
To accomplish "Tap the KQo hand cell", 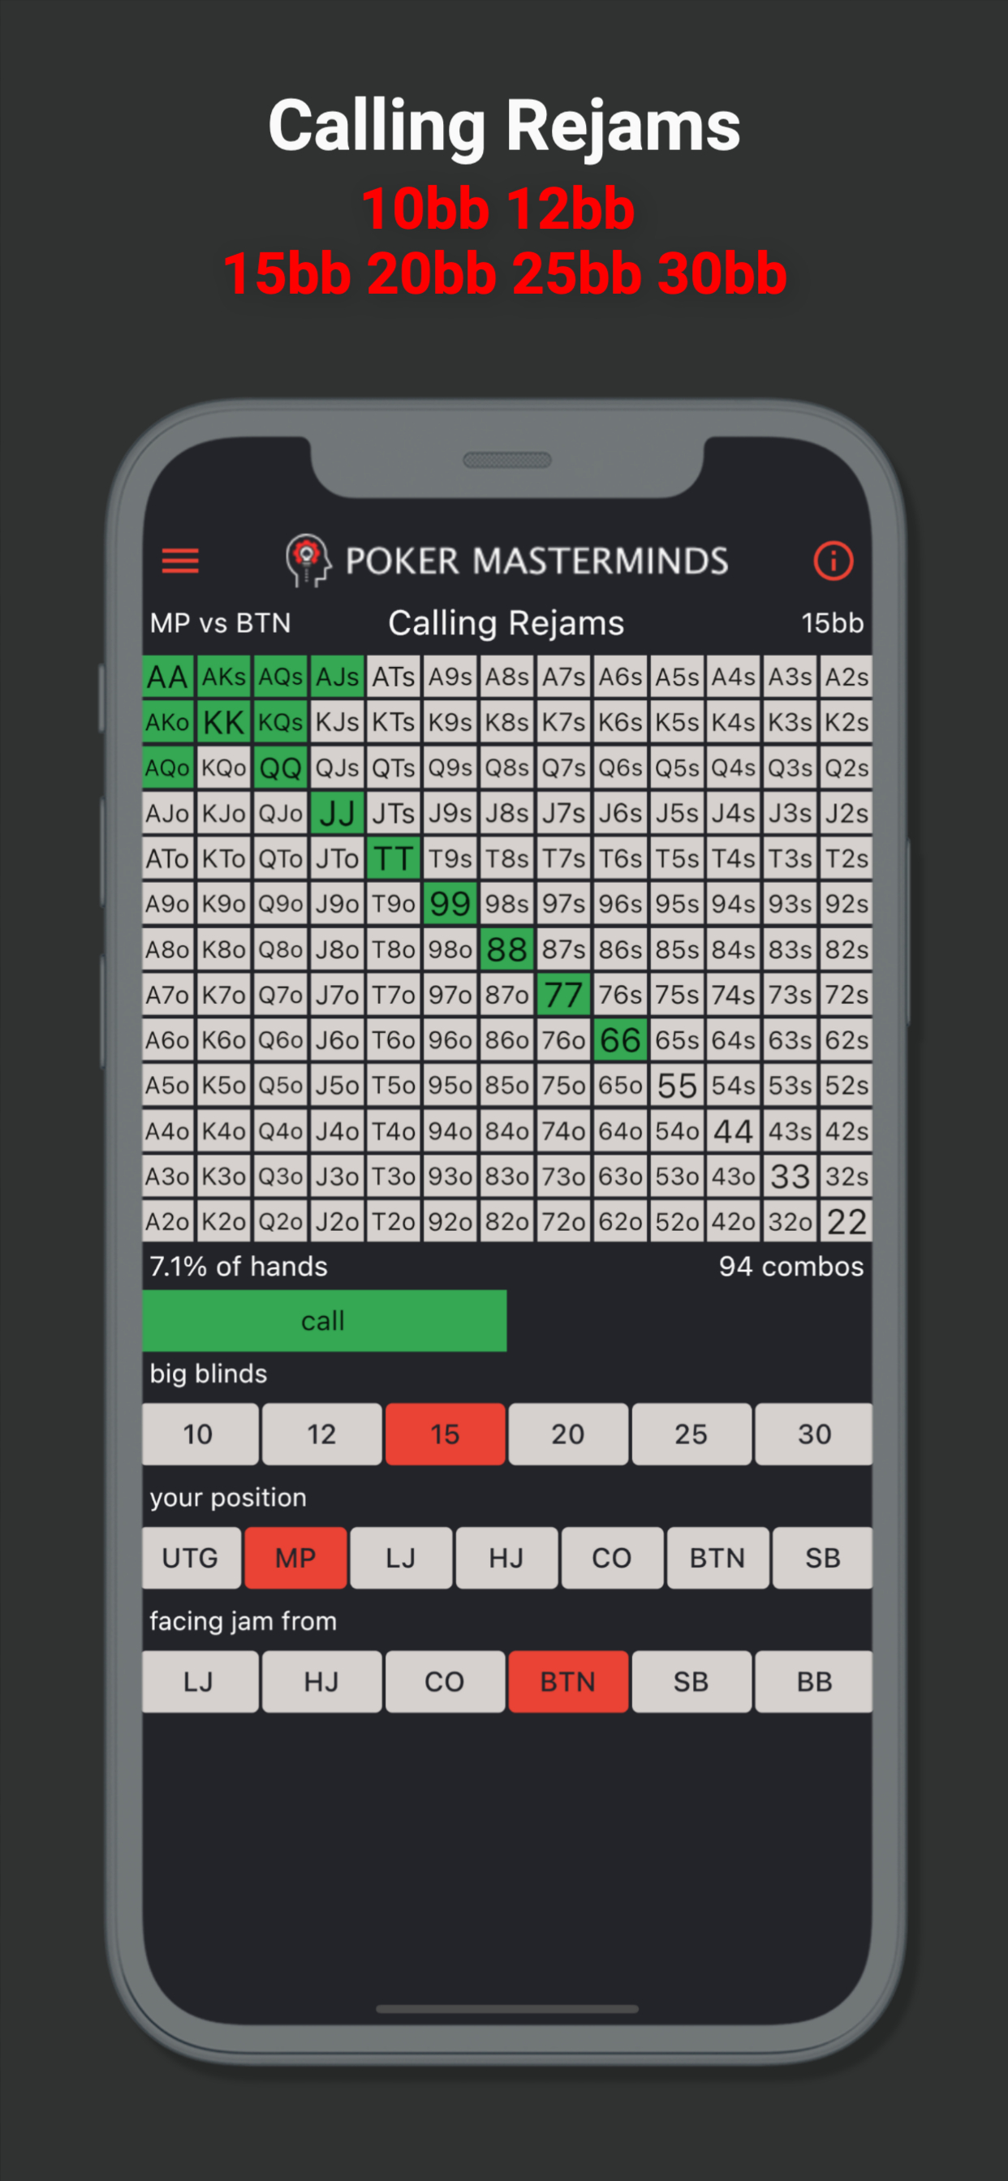I will click(x=224, y=768).
